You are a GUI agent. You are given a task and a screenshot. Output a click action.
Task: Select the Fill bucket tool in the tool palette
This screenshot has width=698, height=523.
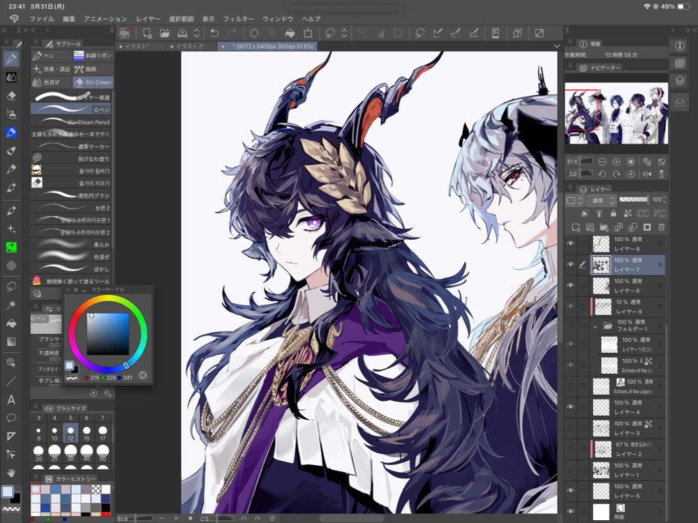pyautogui.click(x=12, y=324)
